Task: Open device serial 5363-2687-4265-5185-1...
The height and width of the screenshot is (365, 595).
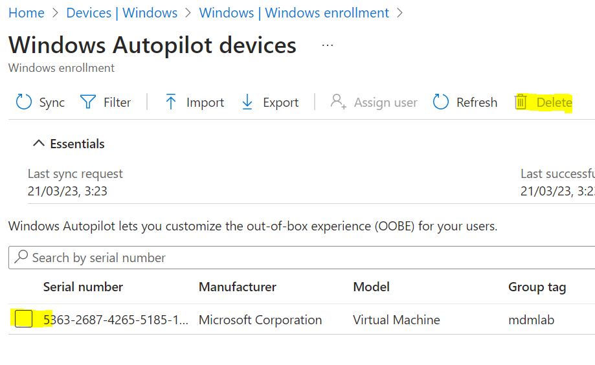Action: 116,320
